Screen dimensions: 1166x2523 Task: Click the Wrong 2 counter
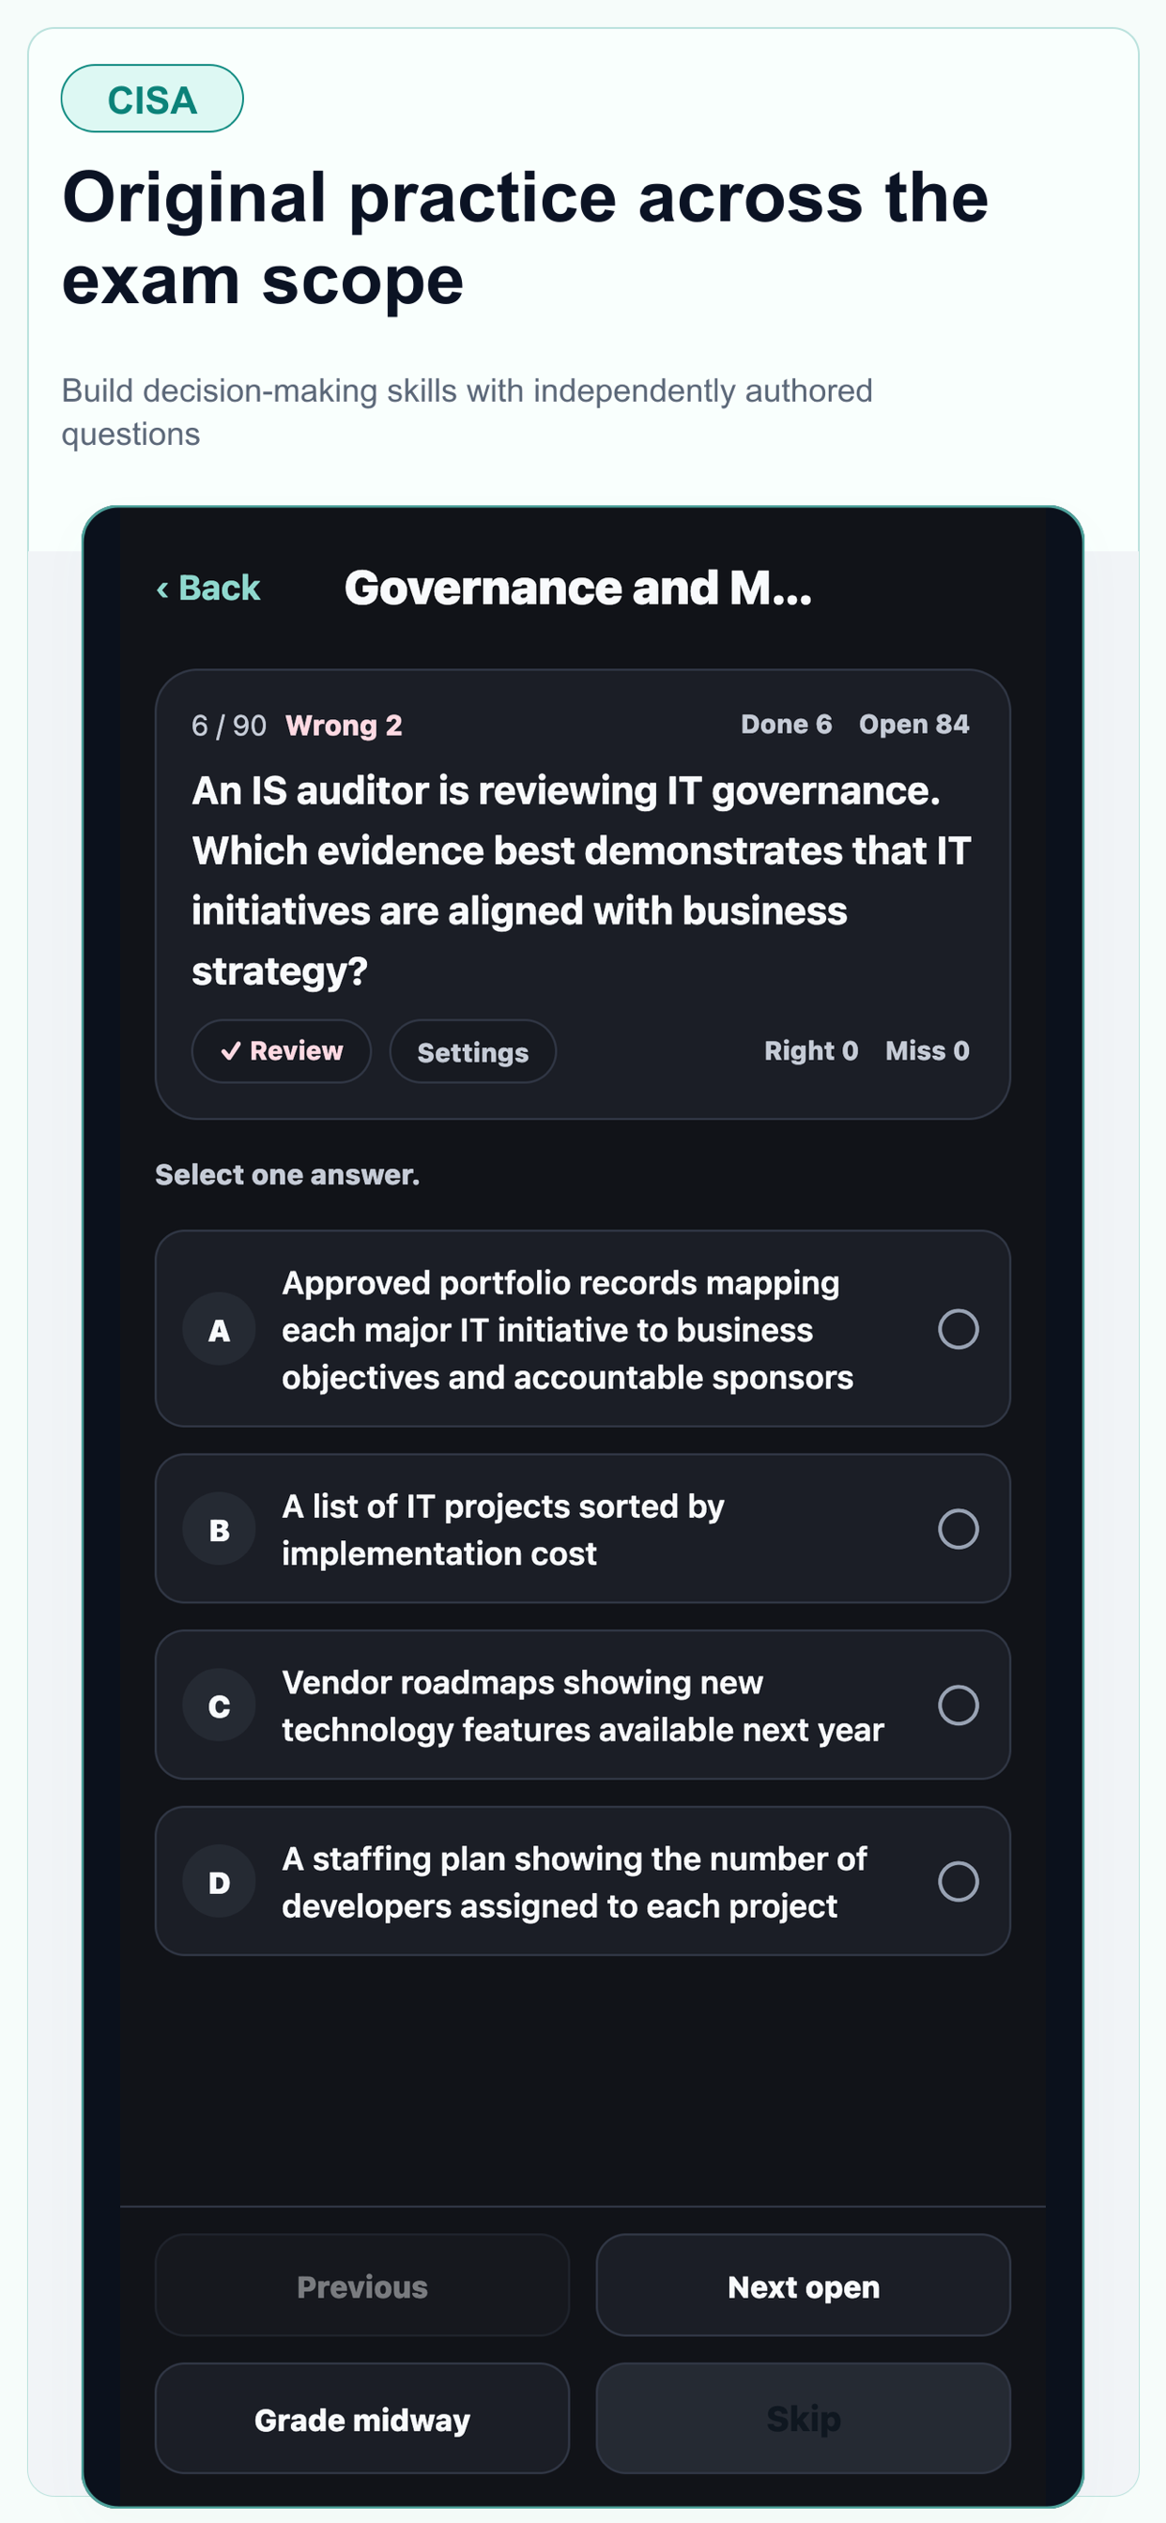(x=344, y=726)
